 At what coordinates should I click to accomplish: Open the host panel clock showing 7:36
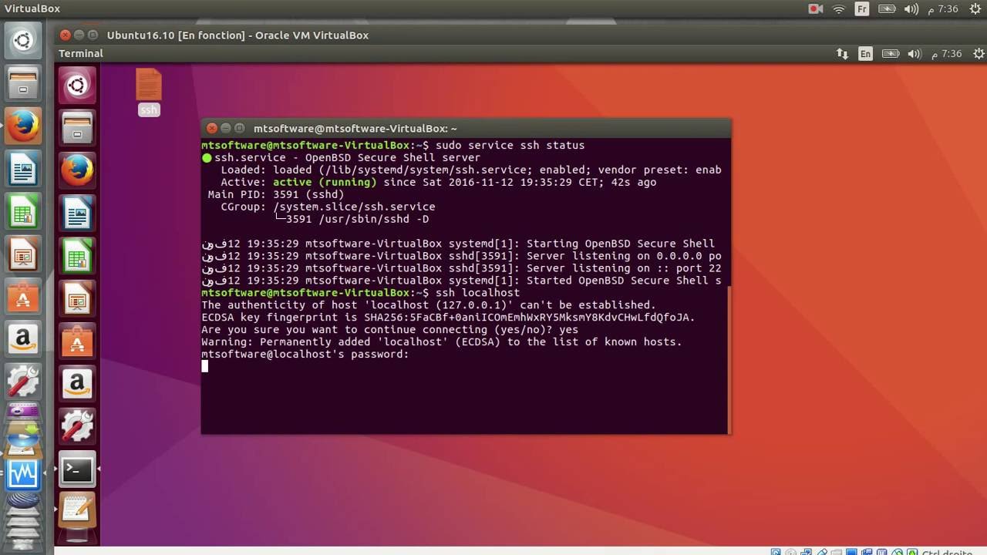(943, 9)
